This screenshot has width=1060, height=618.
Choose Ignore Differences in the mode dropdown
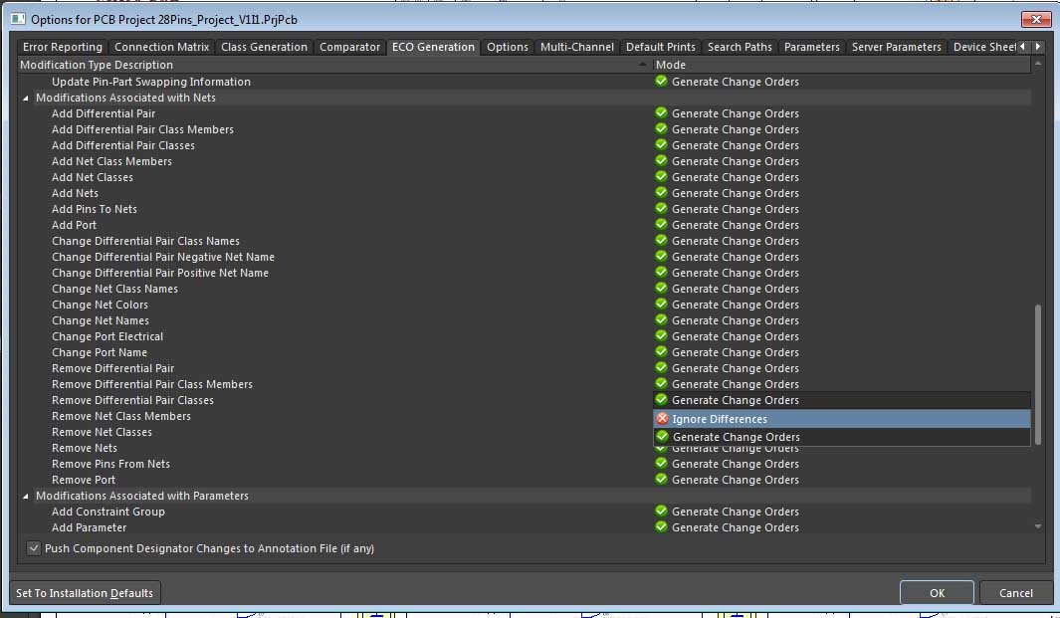pyautogui.click(x=719, y=419)
